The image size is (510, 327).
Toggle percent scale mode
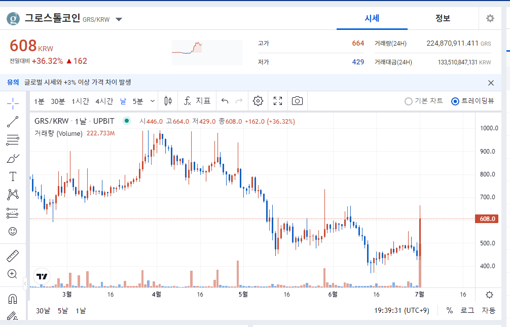click(x=450, y=310)
